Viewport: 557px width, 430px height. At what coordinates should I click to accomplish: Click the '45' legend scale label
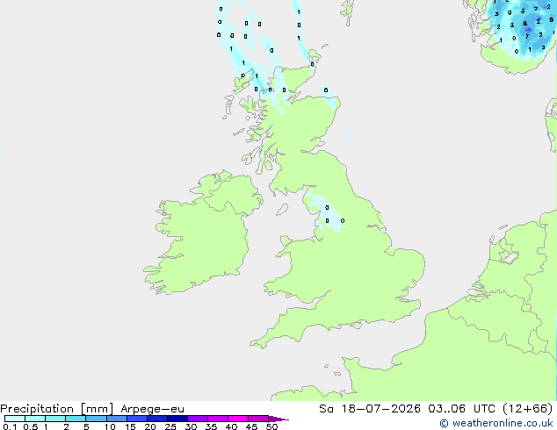click(251, 426)
